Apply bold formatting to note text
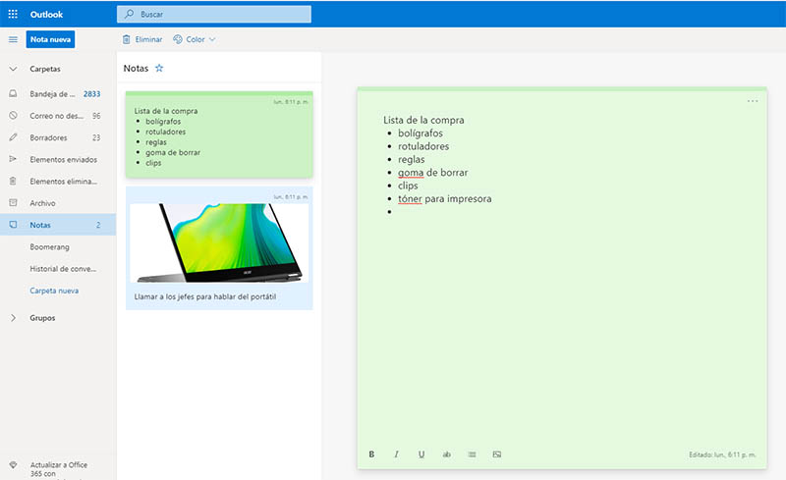786x480 pixels. 371,454
